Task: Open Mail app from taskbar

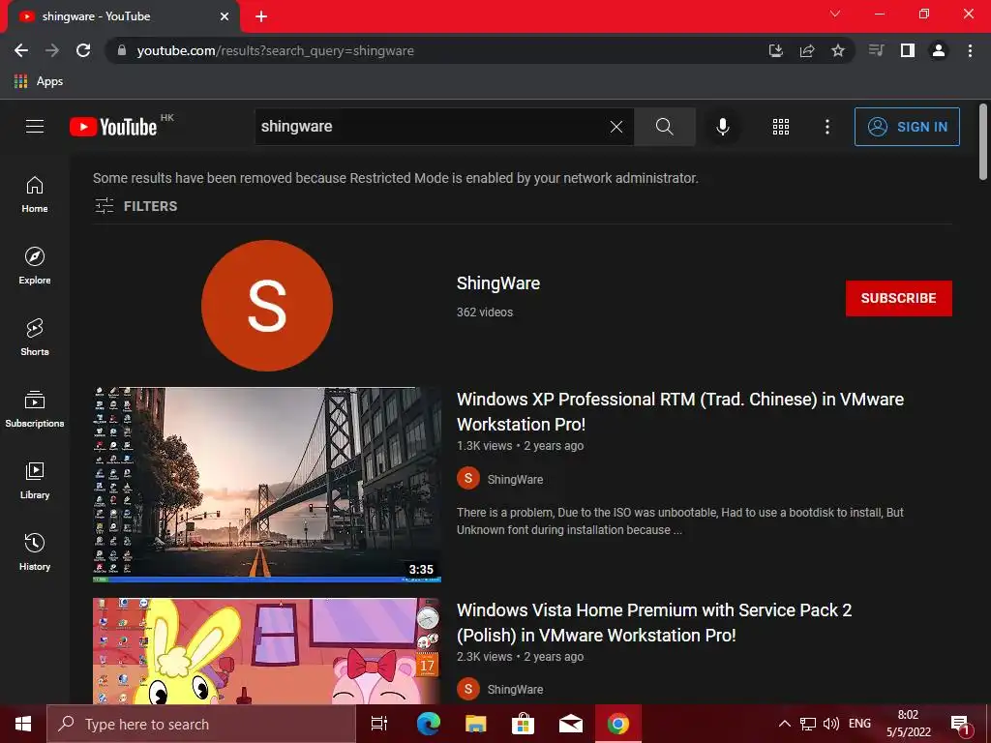Action: point(571,724)
